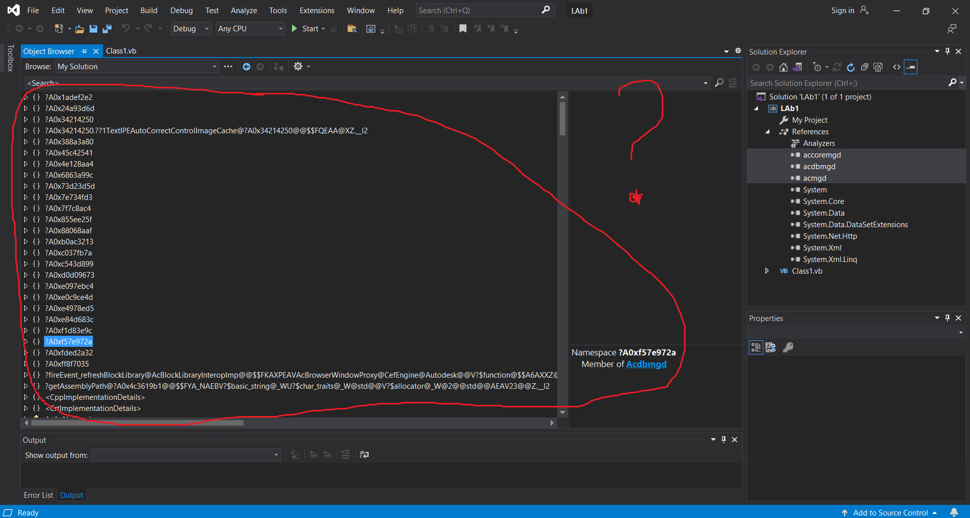Screen dimensions: 970x518
Task: Switch to the Error List tab
Action: click(x=38, y=495)
